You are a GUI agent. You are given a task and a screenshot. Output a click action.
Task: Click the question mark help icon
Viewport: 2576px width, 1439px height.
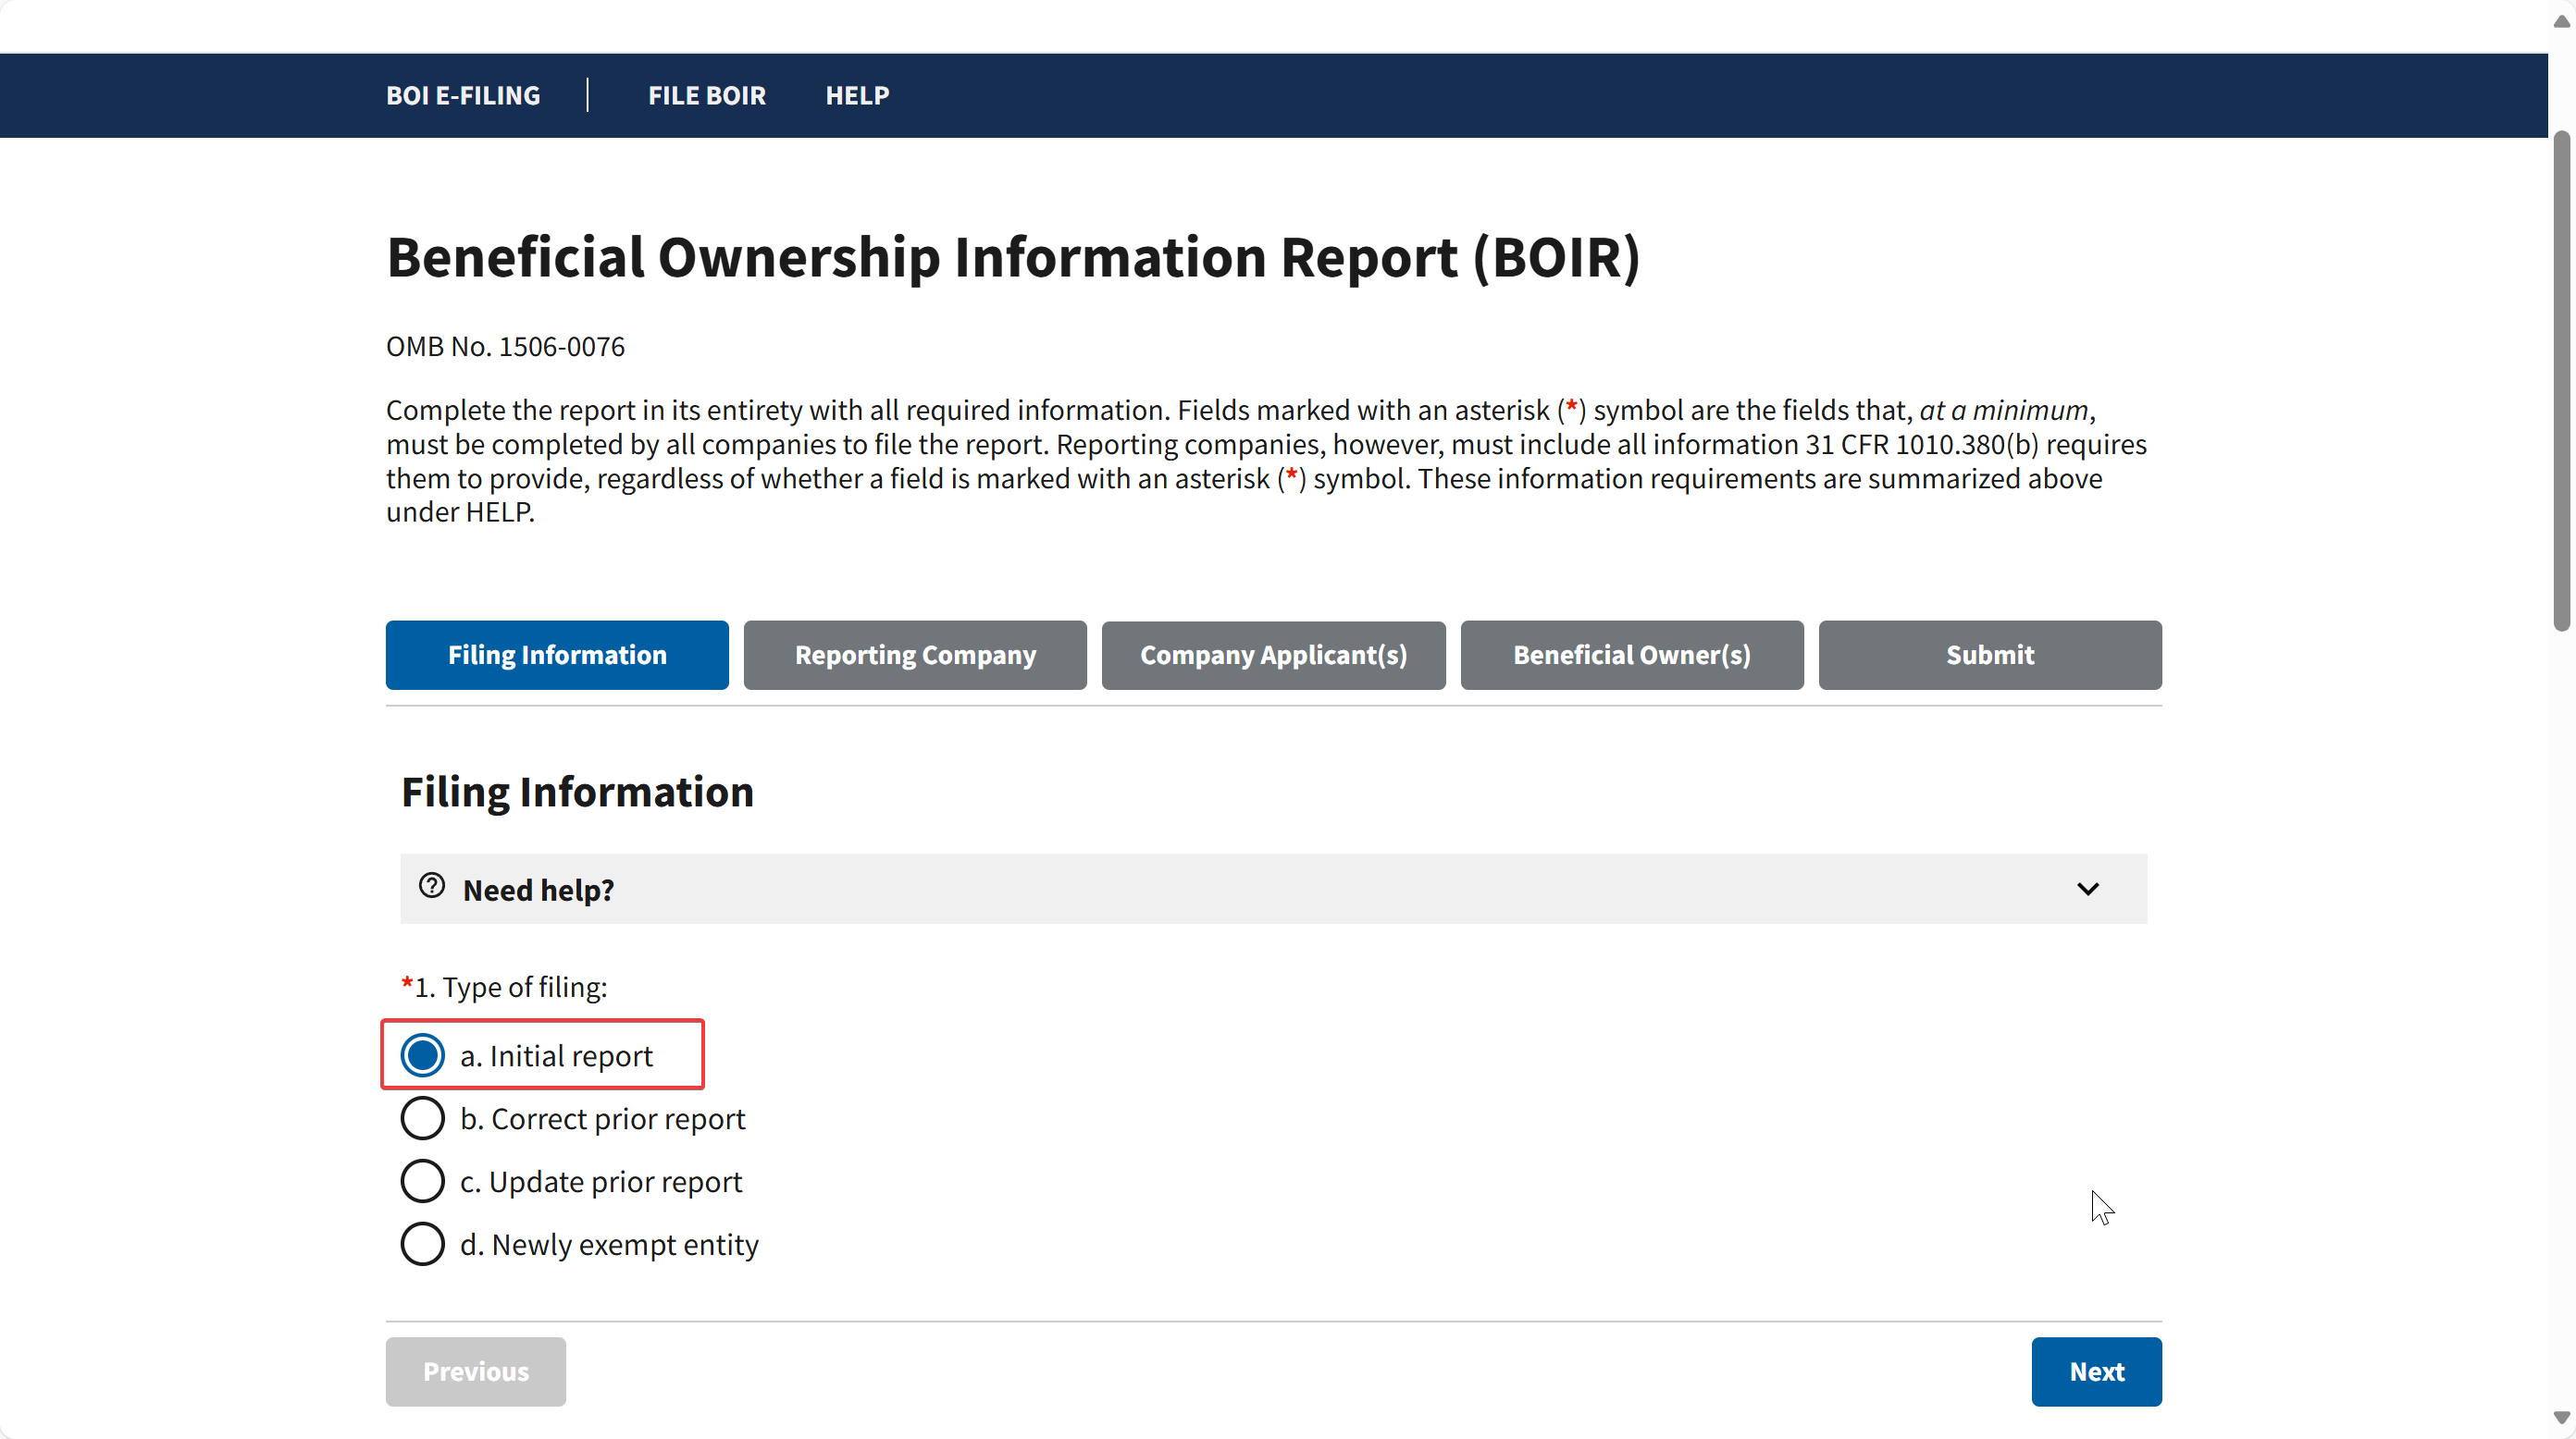pyautogui.click(x=431, y=885)
